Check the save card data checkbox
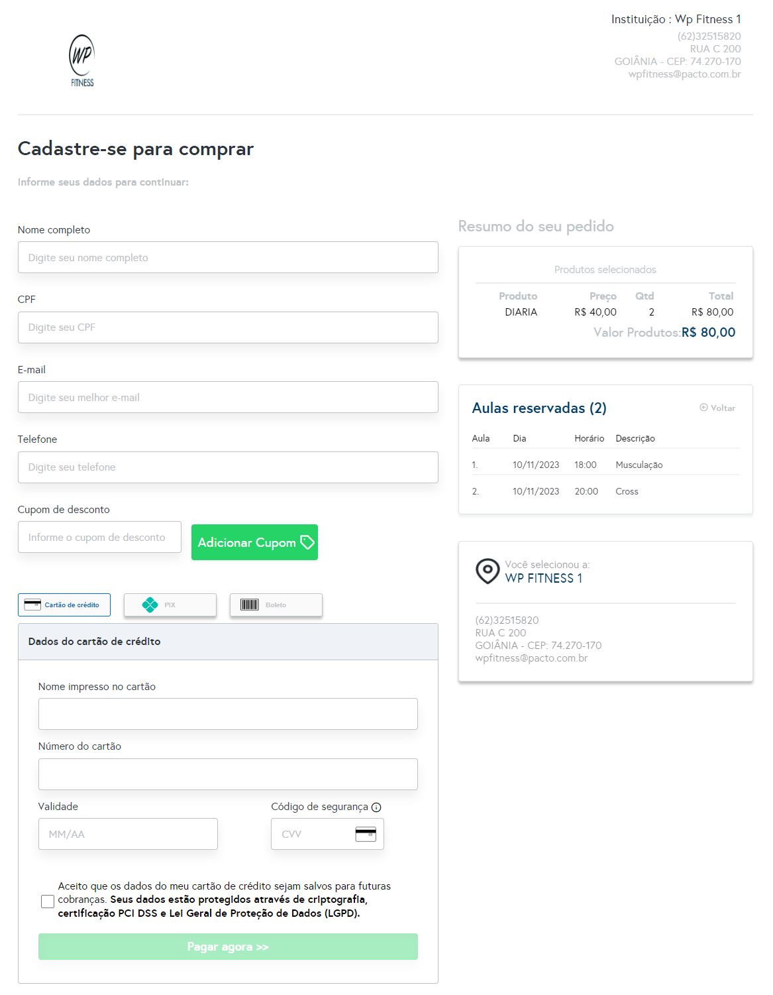Screen dimensions: 773x995 coord(48,901)
